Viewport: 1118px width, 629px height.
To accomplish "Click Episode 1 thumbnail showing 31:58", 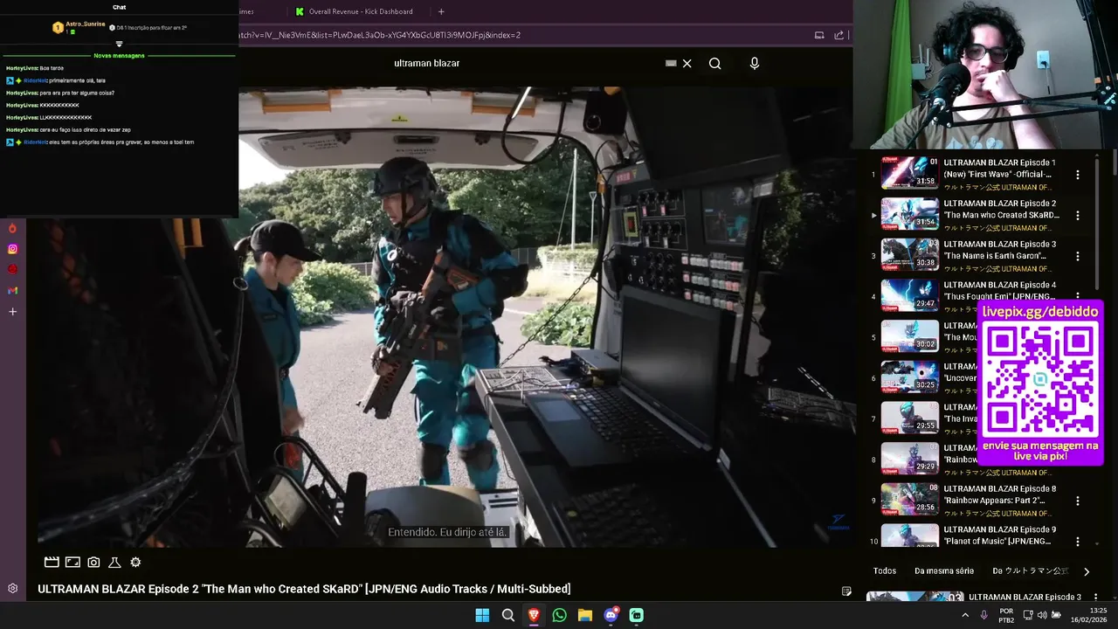I will tap(909, 173).
